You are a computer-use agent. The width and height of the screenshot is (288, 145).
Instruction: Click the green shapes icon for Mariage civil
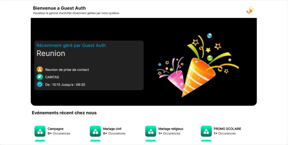(x=95, y=131)
